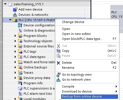Choose Open block/PLC data type...
The height and width of the screenshot is (100, 123).
click(x=82, y=39)
